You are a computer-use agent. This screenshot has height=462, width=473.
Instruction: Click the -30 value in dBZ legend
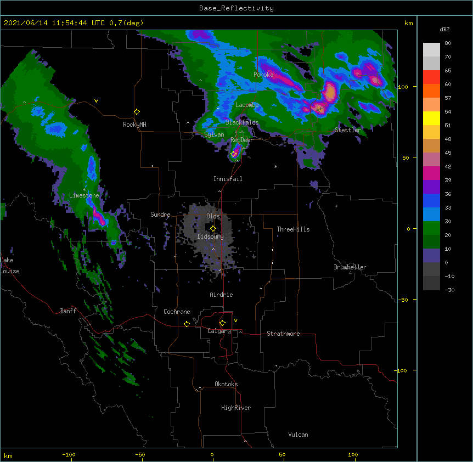[449, 290]
